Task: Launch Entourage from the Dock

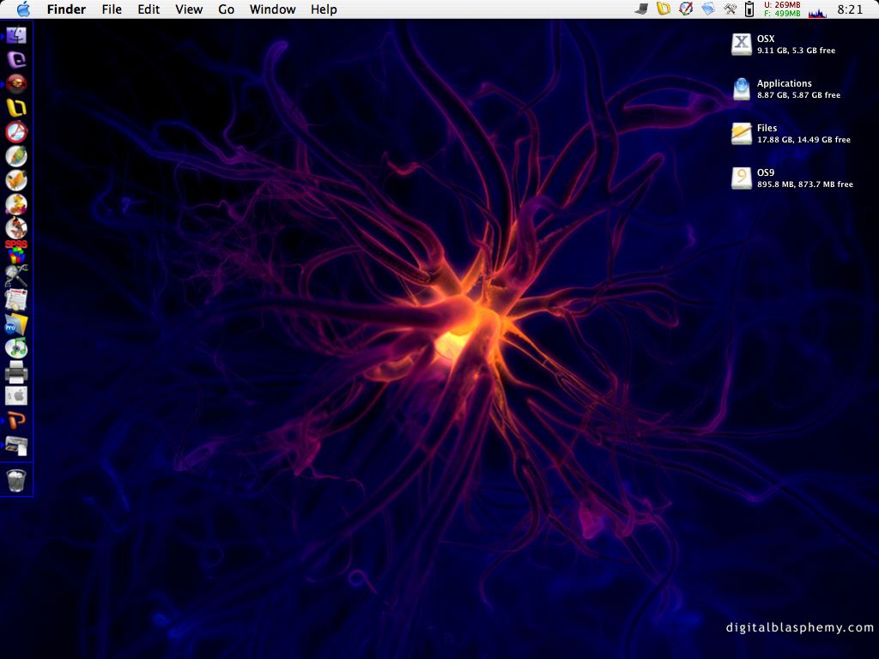Action: point(16,60)
